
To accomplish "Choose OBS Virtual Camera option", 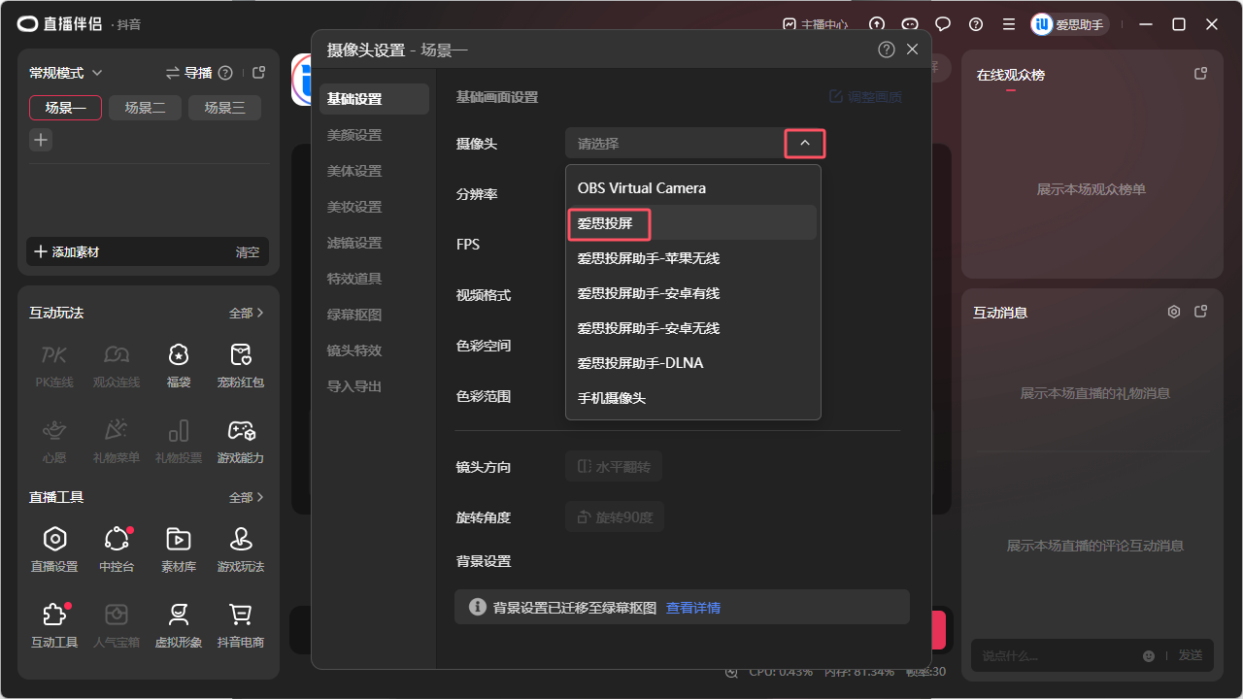I will pyautogui.click(x=642, y=188).
